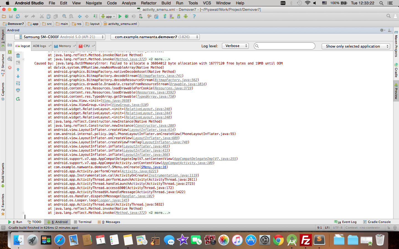Image resolution: width=399 pixels, height=249 pixels.
Task: Run the app with green play button
Action: (x=120, y=16)
